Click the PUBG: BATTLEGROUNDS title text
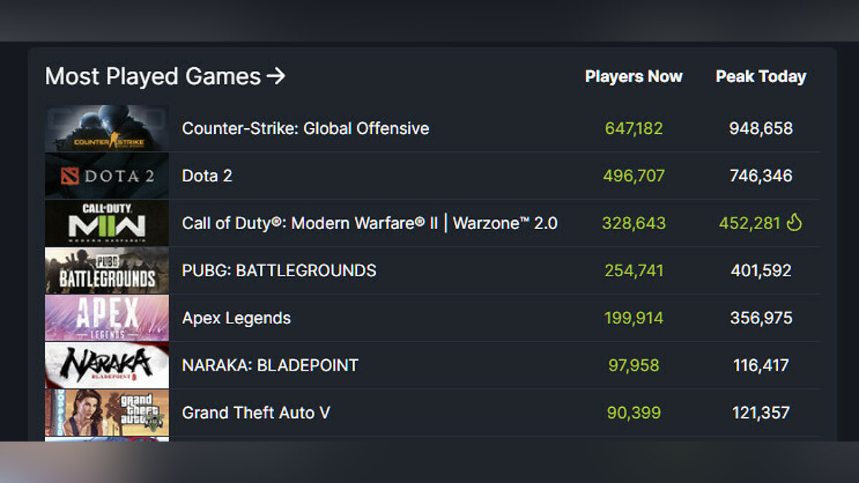The height and width of the screenshot is (483, 859). [279, 270]
